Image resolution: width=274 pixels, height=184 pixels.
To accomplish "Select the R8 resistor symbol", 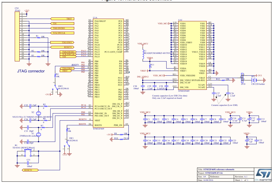I will point(67,130).
